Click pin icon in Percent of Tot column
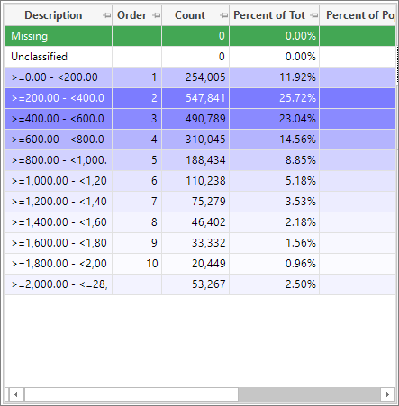 (x=313, y=15)
